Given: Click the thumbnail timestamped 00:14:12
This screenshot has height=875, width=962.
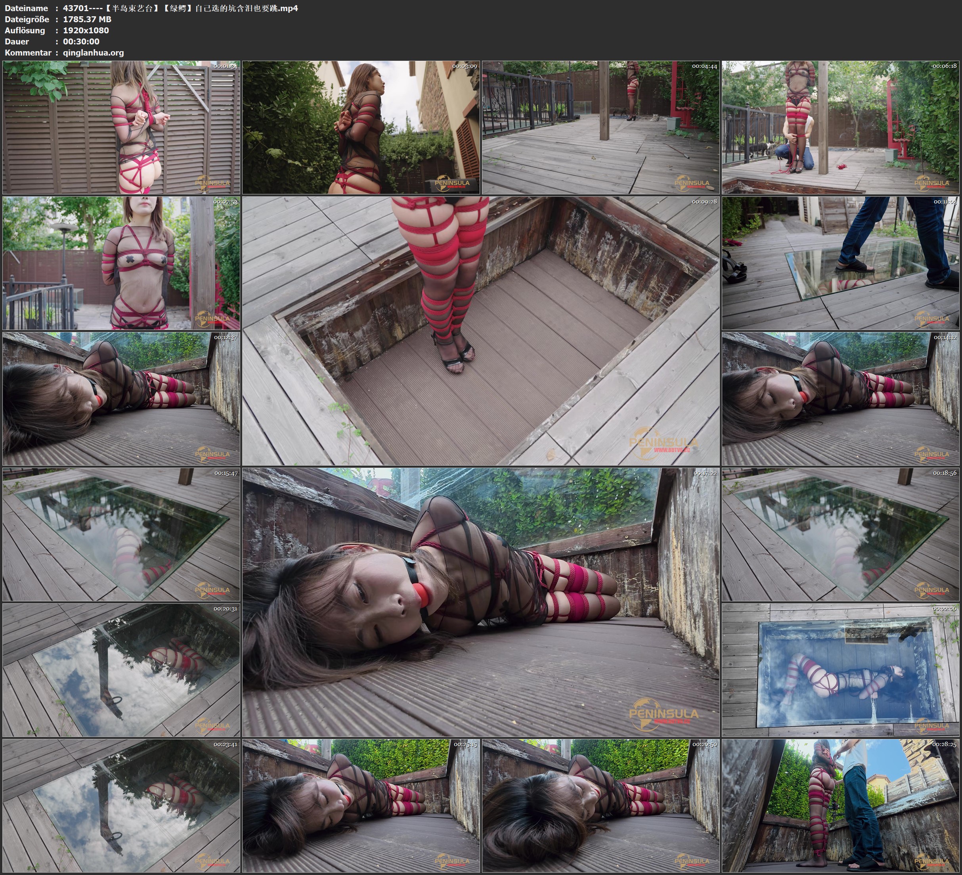Looking at the screenshot, I should tap(840, 399).
